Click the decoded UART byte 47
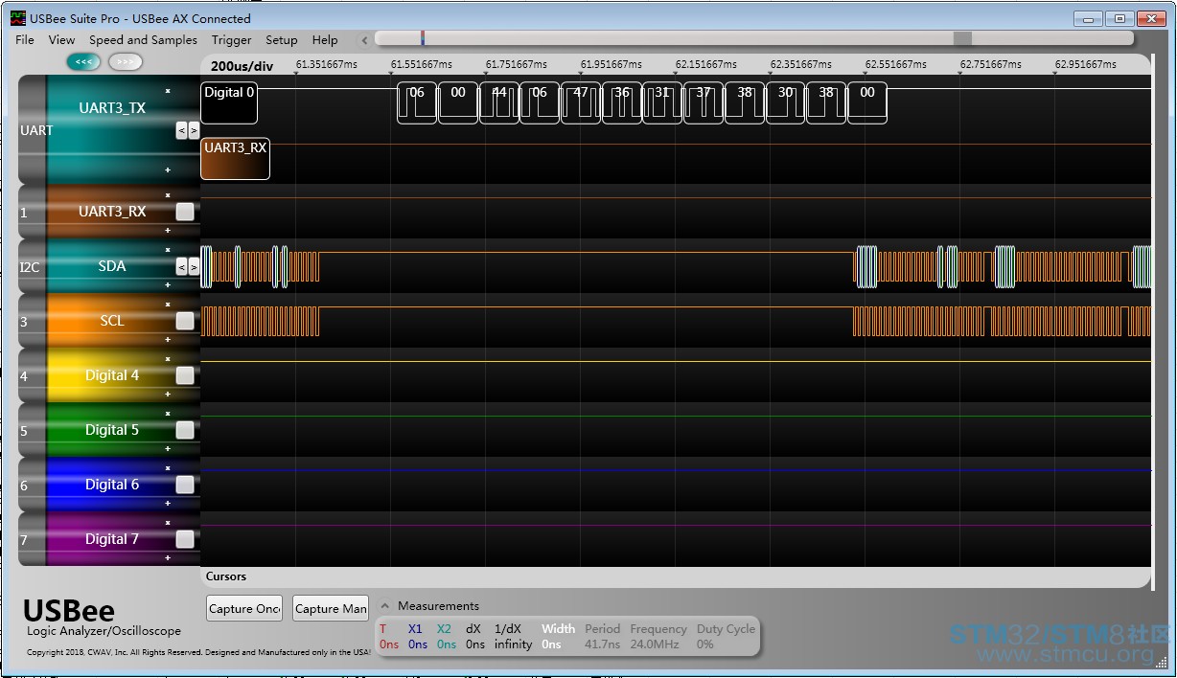Viewport: 1177px width, 678px height. tap(581, 102)
